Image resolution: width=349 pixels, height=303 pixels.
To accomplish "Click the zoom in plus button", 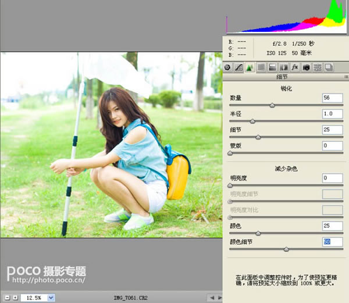I will (x=15, y=298).
